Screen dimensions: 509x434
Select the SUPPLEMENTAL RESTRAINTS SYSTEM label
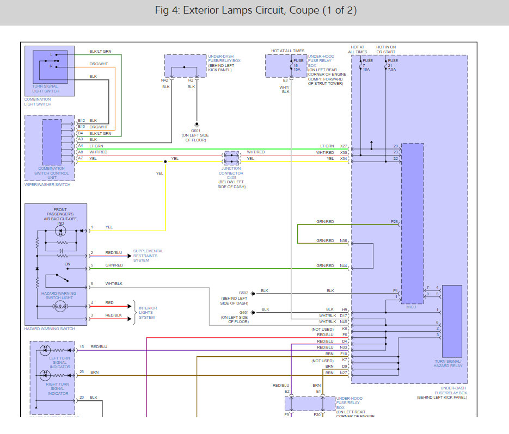148,256
